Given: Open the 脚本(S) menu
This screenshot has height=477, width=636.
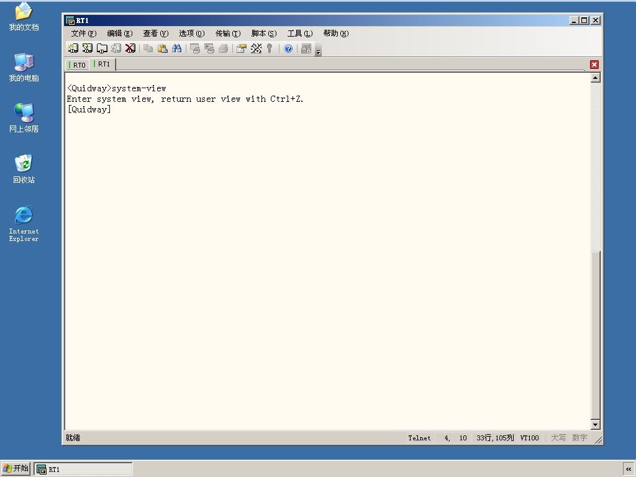Looking at the screenshot, I should click(264, 34).
